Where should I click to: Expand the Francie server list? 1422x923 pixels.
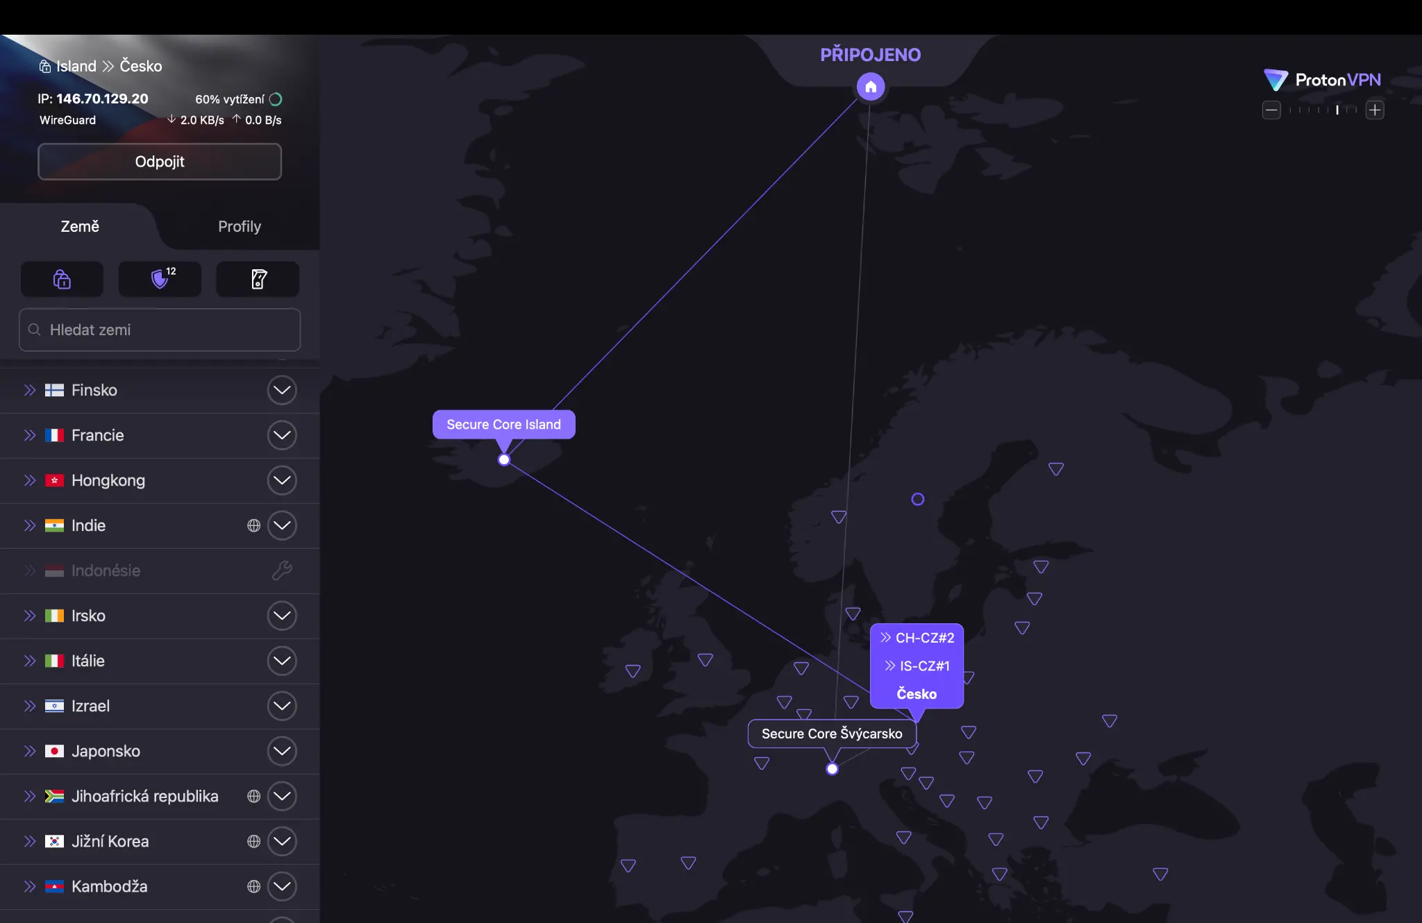point(281,435)
